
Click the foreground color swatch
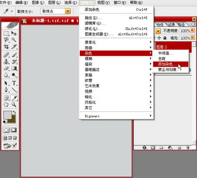[7, 115]
